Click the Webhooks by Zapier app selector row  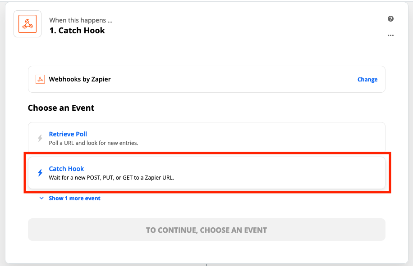click(x=207, y=79)
